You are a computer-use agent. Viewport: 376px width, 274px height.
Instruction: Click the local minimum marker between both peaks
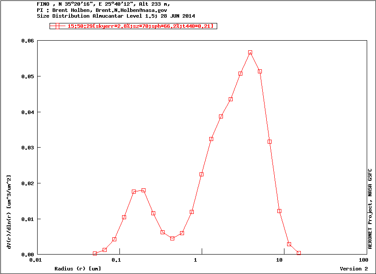[x=172, y=238]
